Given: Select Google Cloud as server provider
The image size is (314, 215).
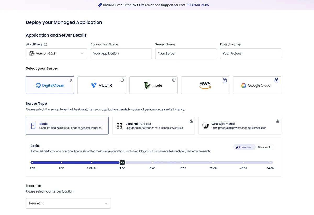Looking at the screenshot, I should tap(257, 85).
